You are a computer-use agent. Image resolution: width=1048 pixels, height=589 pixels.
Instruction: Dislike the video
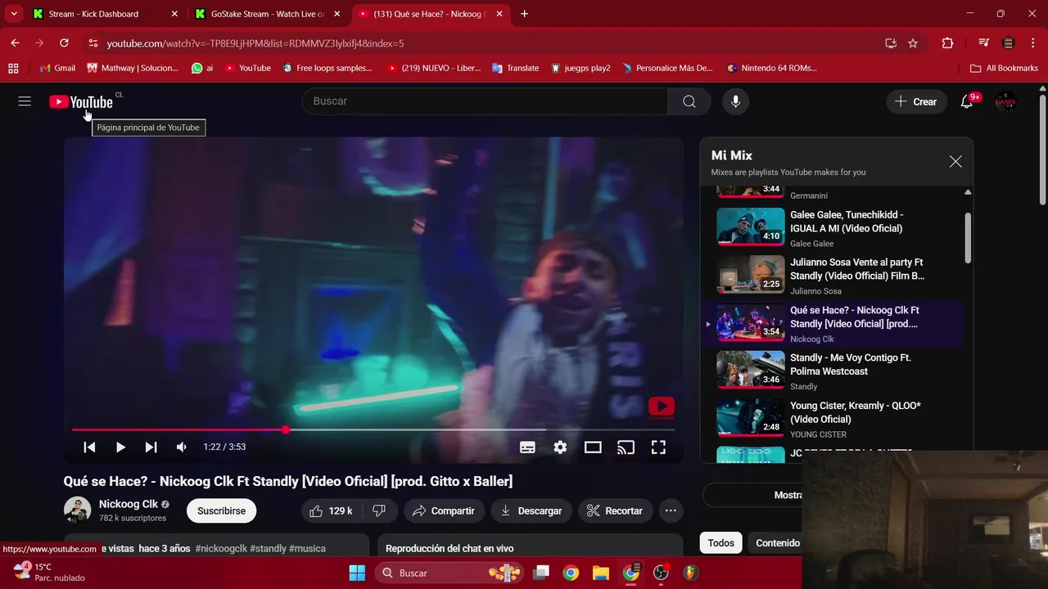pyautogui.click(x=379, y=510)
